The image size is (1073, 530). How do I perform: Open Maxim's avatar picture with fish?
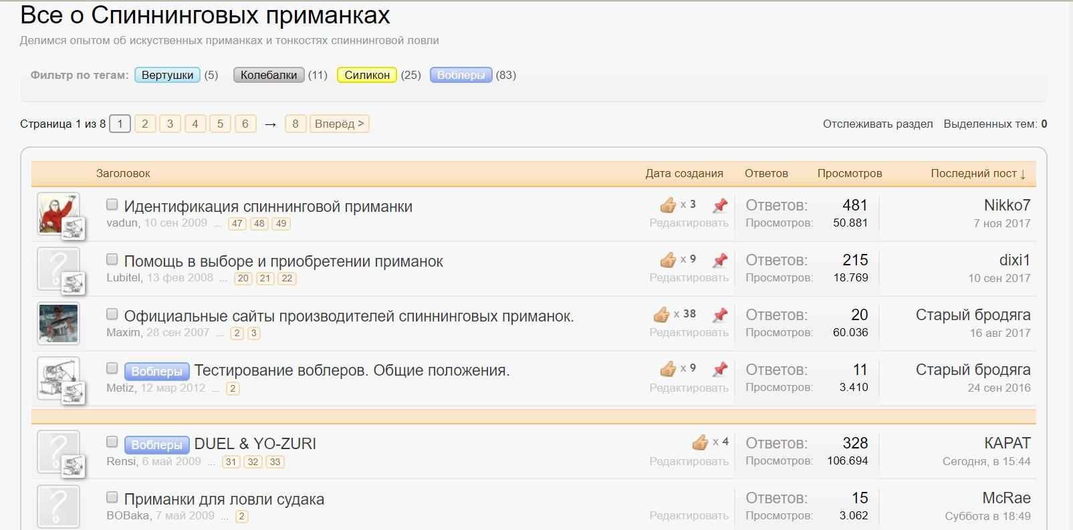click(x=58, y=323)
